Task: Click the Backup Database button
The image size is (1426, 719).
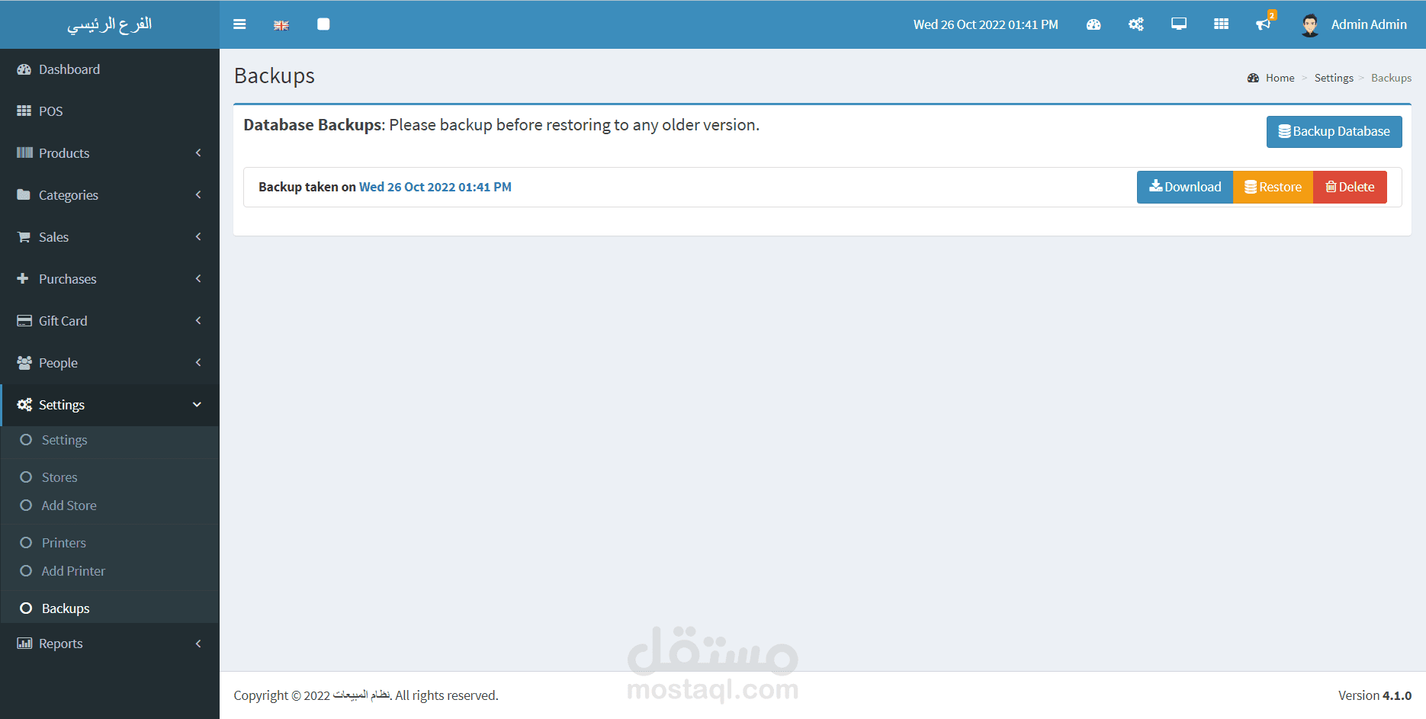Action: click(x=1334, y=132)
